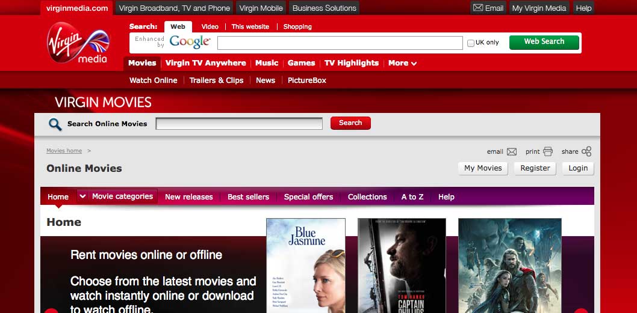Viewport: 637px width, 313px height.
Task: Open the Business Solutions tab
Action: [x=324, y=8]
